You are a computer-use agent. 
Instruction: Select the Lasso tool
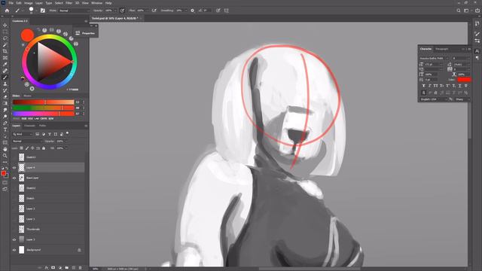click(x=5, y=38)
